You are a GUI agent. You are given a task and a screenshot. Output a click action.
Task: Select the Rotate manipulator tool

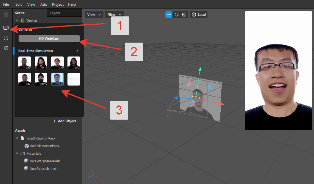point(177,15)
